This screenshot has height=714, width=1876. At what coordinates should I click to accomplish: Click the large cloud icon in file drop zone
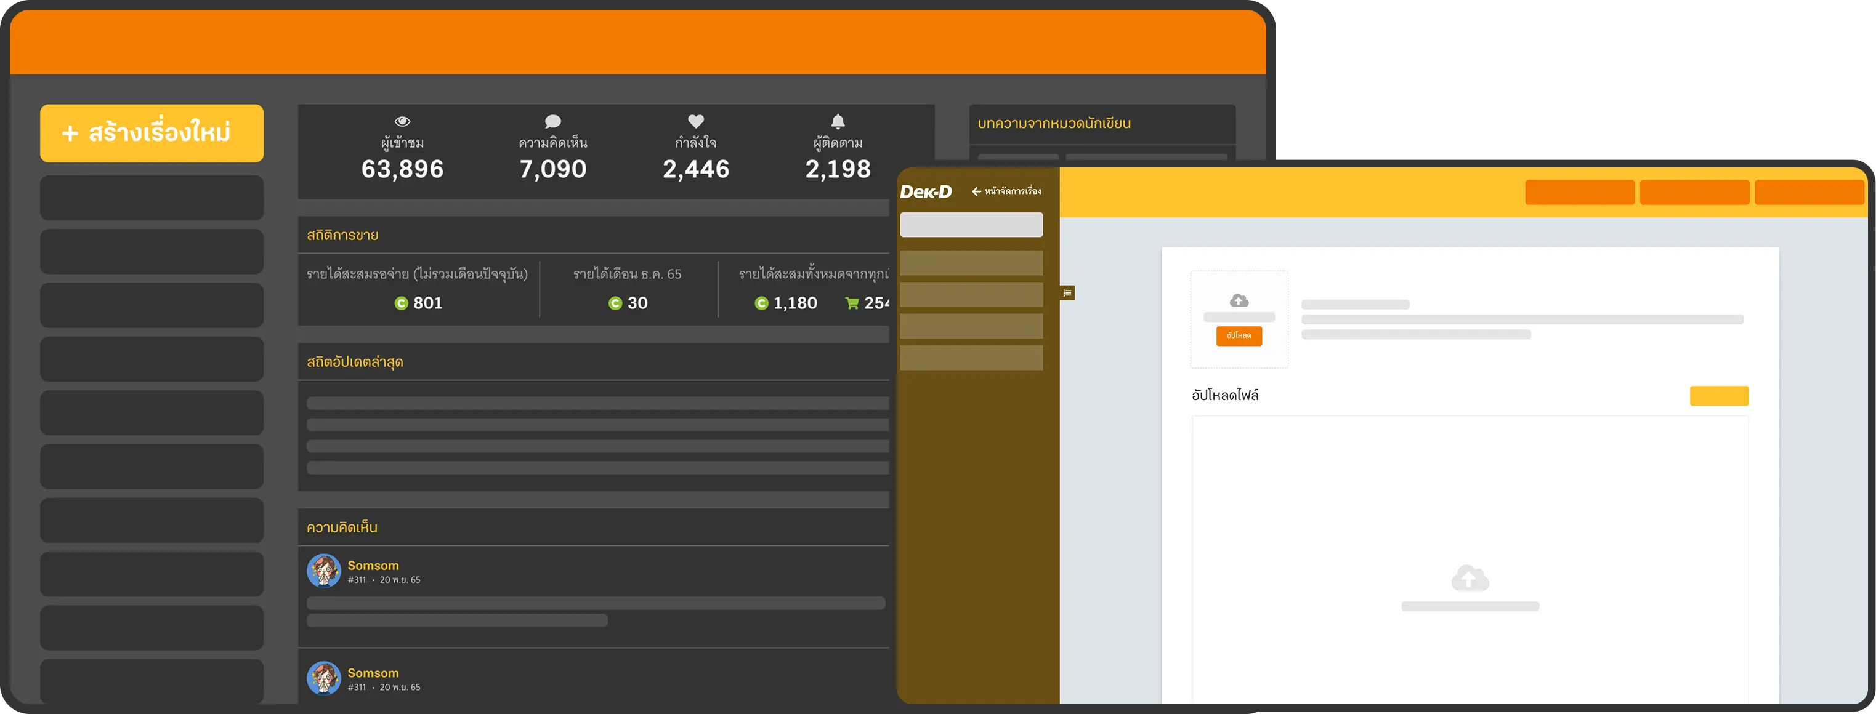coord(1470,578)
